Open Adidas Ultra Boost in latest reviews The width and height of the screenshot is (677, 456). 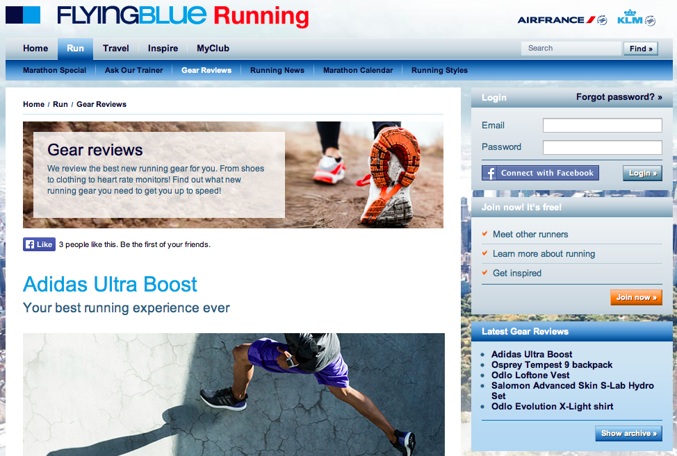[532, 354]
